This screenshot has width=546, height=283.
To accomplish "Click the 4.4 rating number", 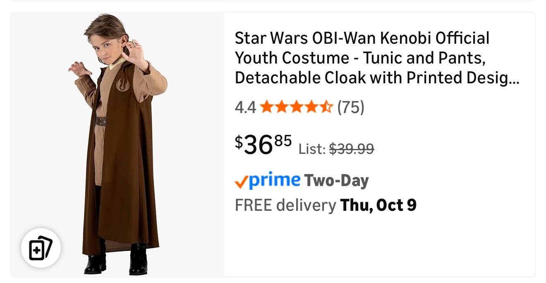I will tap(245, 108).
